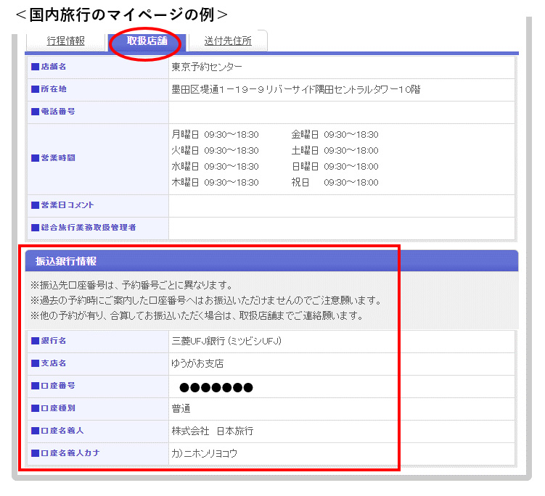545x496 pixels.
Task: Click the blue square icon beside 支店名
Action: (x=35, y=363)
